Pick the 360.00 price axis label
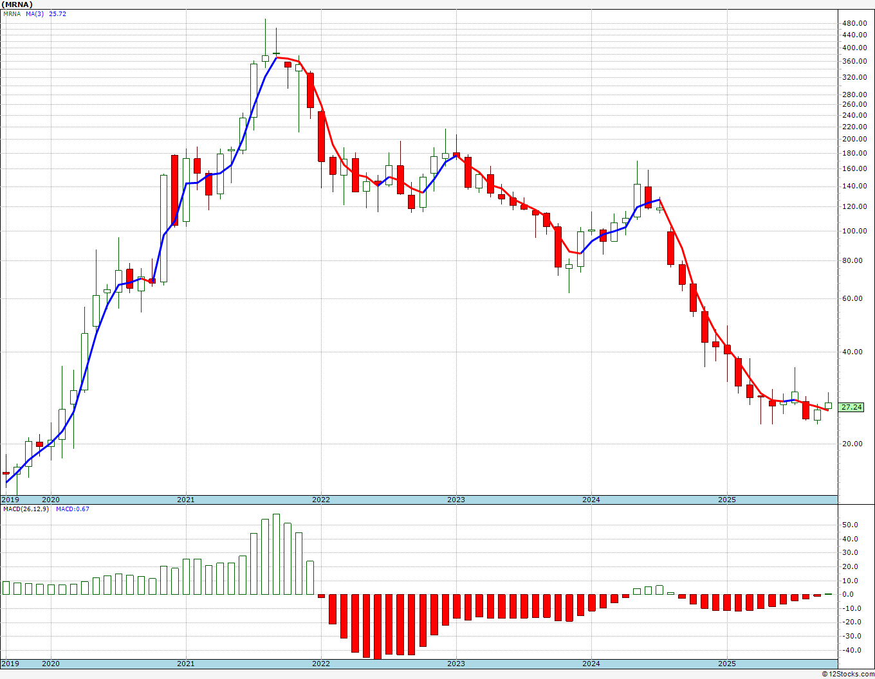The height and width of the screenshot is (679, 875). click(x=854, y=62)
